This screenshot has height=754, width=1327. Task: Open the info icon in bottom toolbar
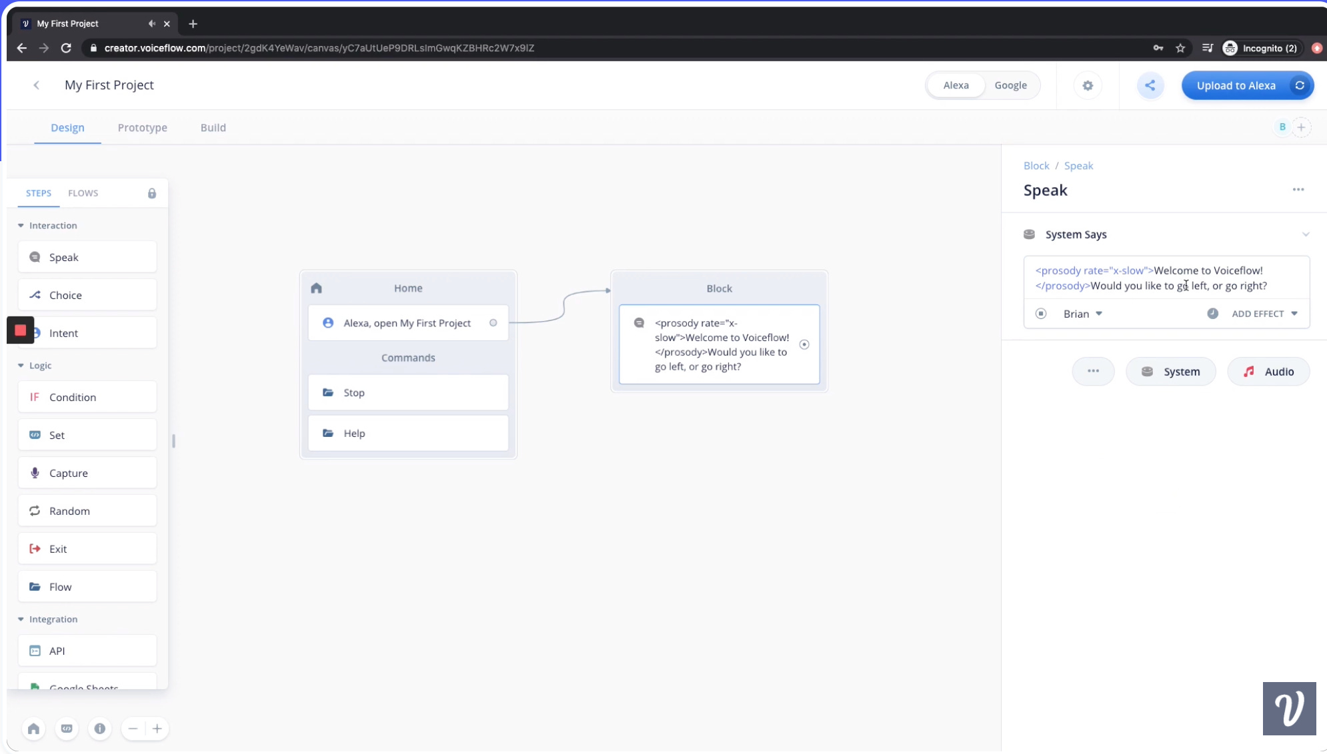pyautogui.click(x=100, y=729)
